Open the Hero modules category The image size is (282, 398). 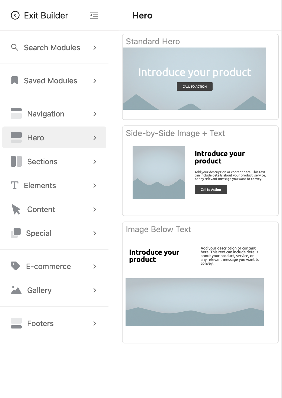coord(54,137)
